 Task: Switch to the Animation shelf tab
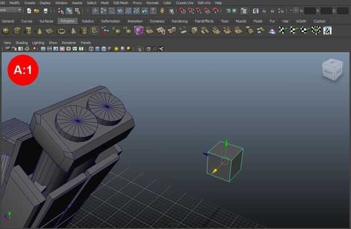[135, 21]
